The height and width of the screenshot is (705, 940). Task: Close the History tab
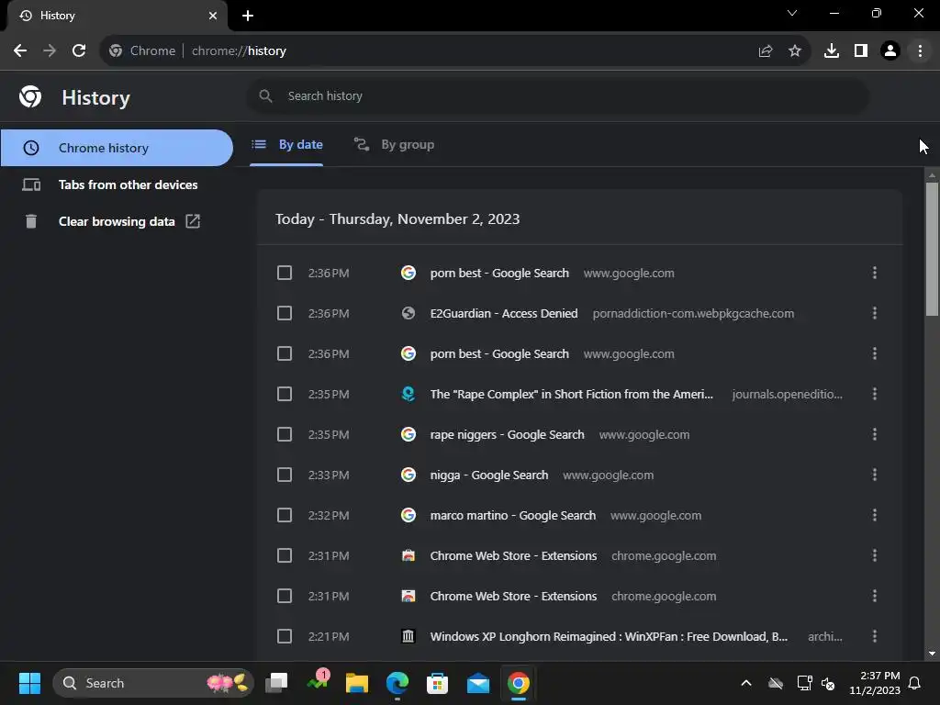tap(213, 16)
